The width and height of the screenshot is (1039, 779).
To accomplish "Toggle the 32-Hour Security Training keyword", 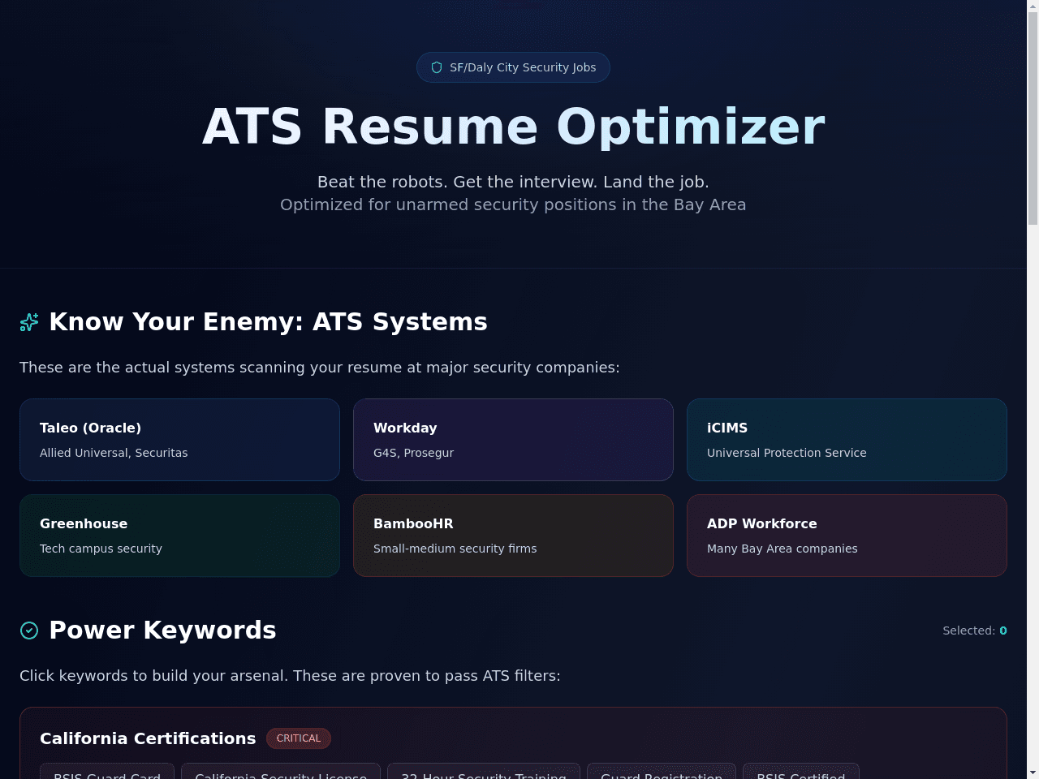I will point(484,773).
